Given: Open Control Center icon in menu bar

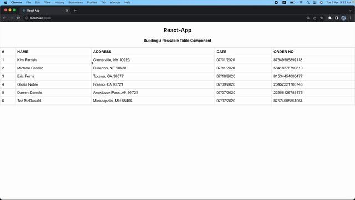Looking at the screenshot, I should tap(315, 2).
